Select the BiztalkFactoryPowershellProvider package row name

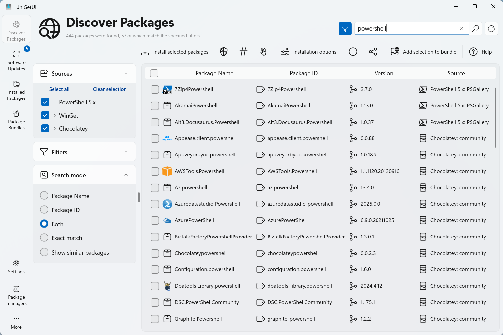tap(213, 237)
